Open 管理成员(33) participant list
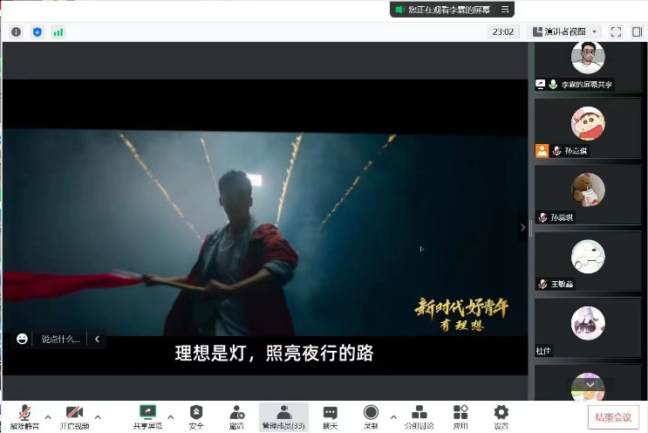This screenshot has width=648, height=433. (x=283, y=417)
